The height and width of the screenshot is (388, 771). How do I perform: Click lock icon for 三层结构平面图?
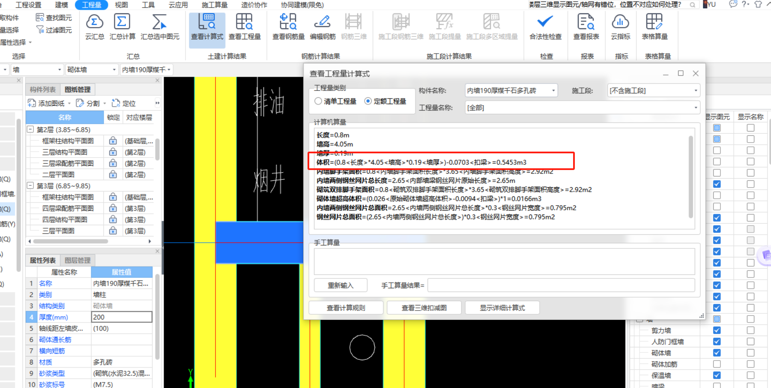click(x=113, y=152)
